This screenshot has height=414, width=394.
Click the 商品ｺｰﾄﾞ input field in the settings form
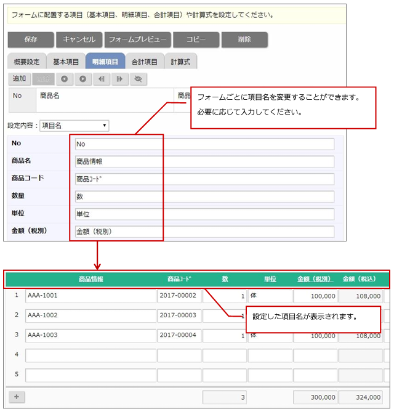[x=204, y=179]
